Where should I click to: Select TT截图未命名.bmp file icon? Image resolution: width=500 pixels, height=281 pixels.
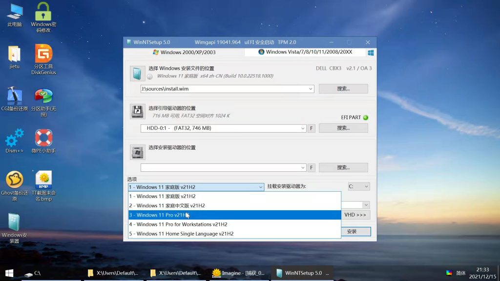43,186
